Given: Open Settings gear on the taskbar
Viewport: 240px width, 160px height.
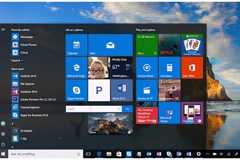Looking at the screenshot, I should [199, 154].
